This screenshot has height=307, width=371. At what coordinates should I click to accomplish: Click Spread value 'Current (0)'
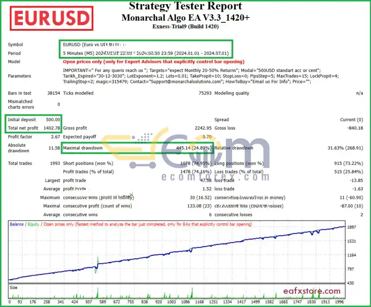pos(351,119)
